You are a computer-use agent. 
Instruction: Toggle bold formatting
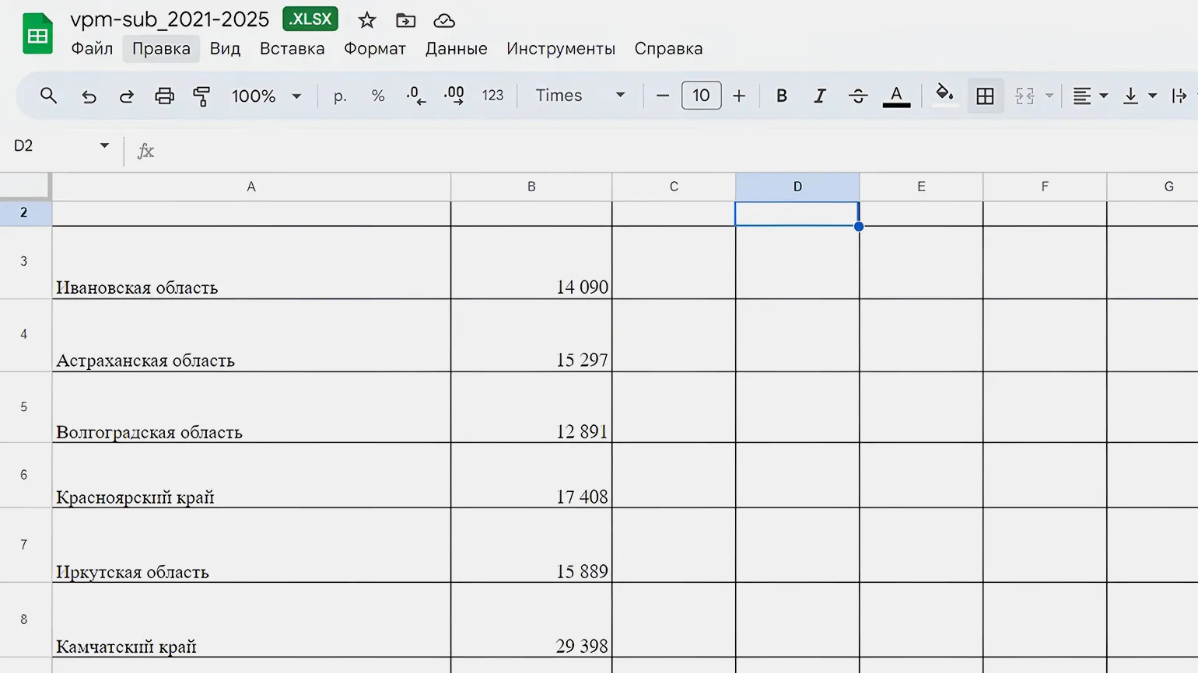coord(782,96)
